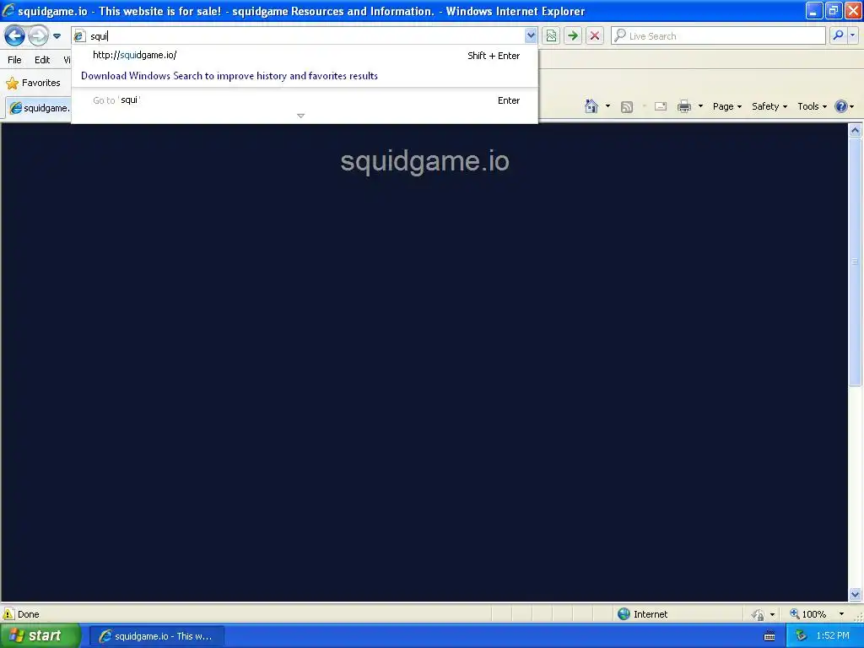
Task: Open the Edit menu
Action: point(42,60)
